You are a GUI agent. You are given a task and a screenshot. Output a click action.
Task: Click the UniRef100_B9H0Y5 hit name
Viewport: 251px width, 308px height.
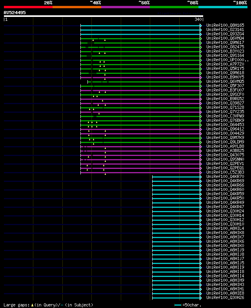[225, 77]
